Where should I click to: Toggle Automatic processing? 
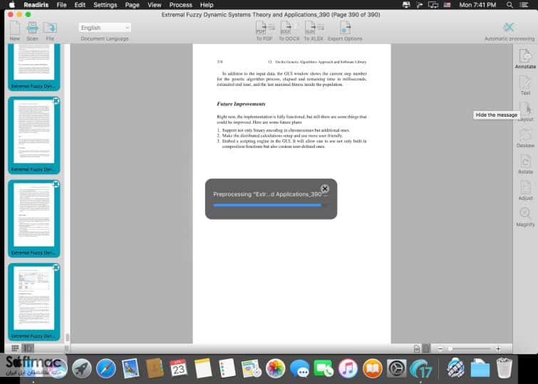(x=509, y=31)
